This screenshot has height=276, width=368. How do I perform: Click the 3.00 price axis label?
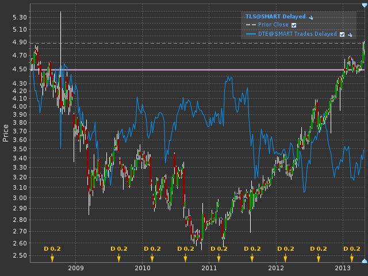click(x=20, y=198)
